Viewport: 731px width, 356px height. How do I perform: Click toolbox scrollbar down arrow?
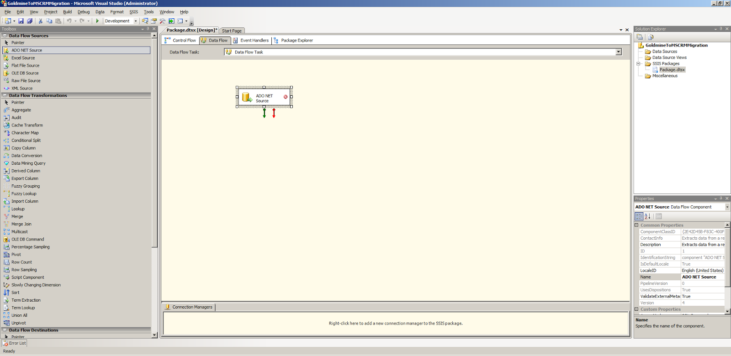click(154, 335)
